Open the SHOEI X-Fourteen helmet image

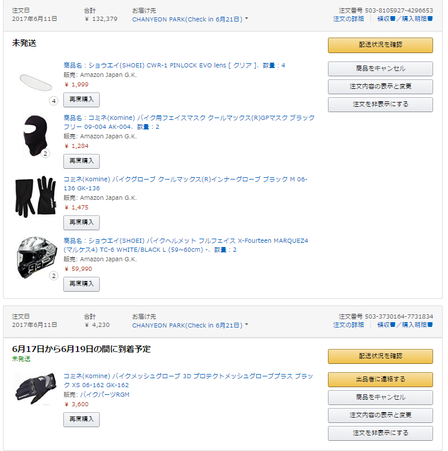click(36, 257)
